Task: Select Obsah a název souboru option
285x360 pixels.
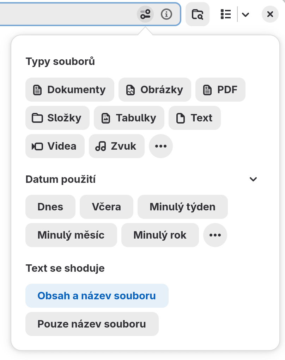Action: tap(97, 296)
